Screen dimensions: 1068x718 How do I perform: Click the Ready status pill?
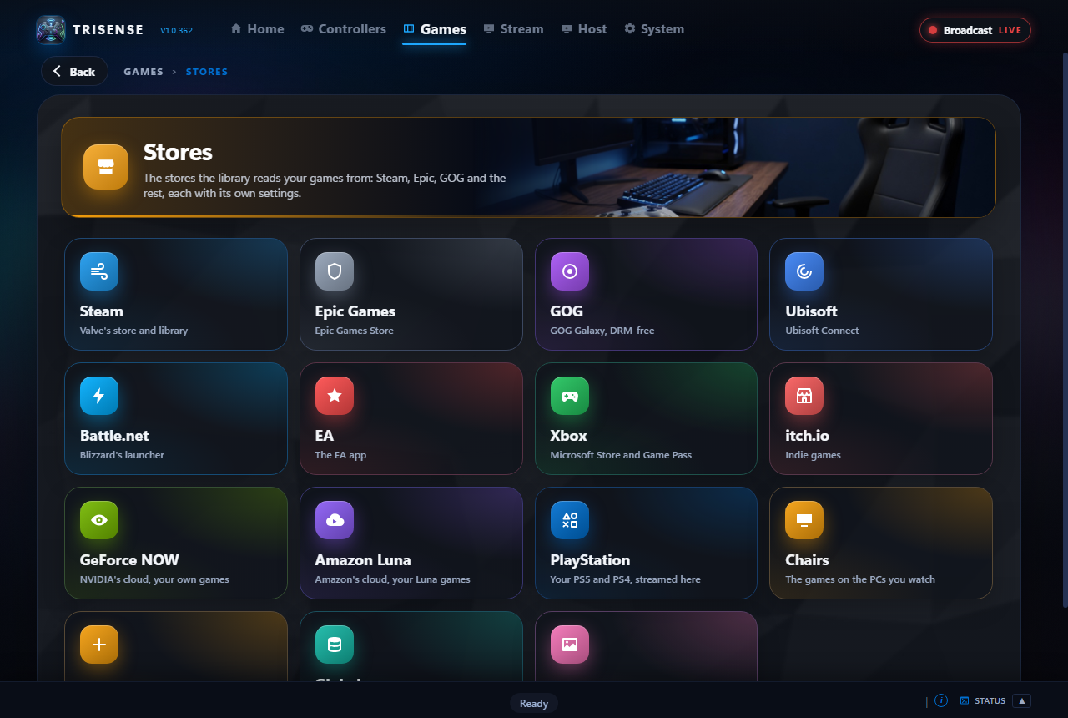click(534, 703)
